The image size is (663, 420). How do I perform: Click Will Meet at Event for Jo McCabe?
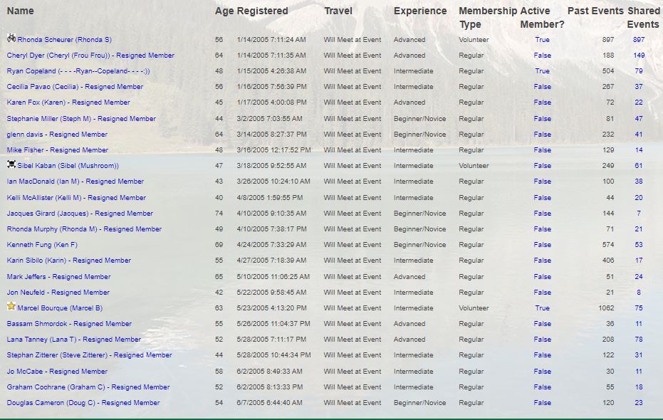pyautogui.click(x=353, y=372)
